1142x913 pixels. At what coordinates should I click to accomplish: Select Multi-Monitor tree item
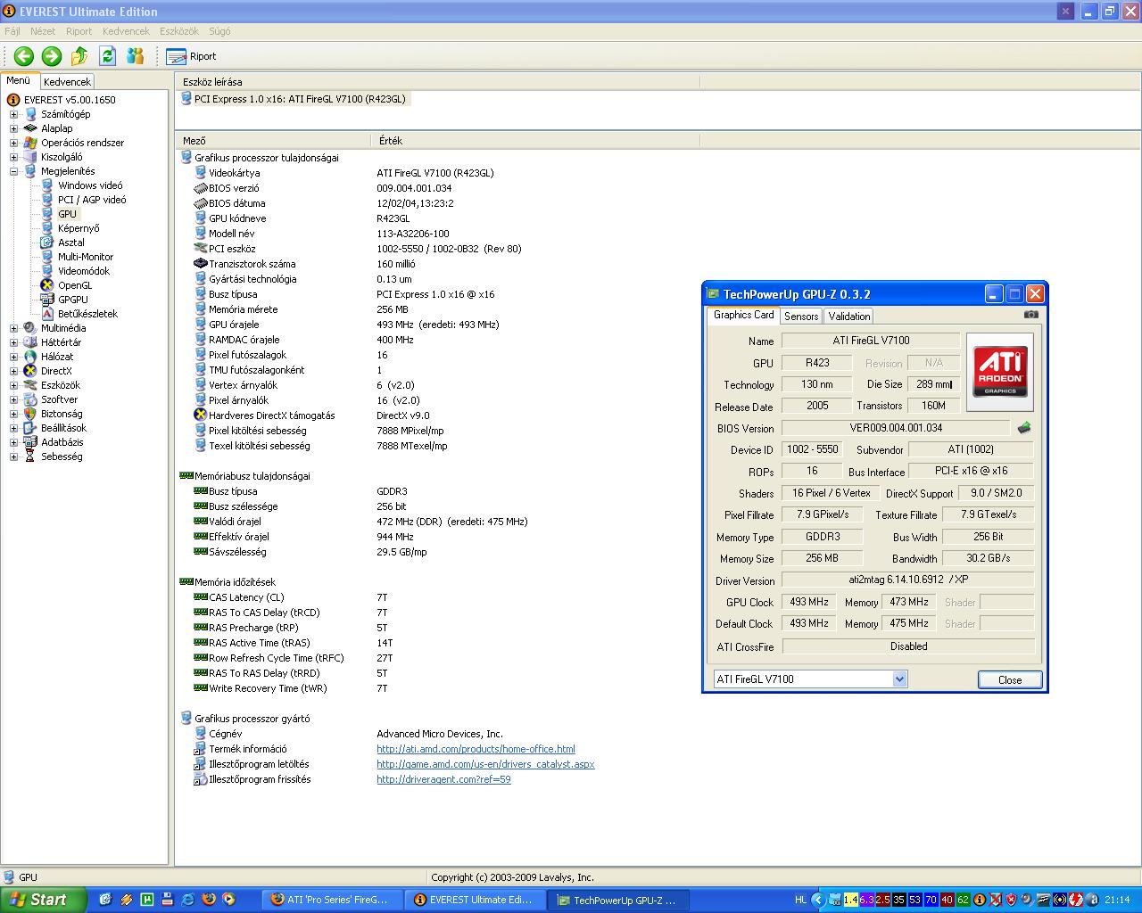point(86,257)
